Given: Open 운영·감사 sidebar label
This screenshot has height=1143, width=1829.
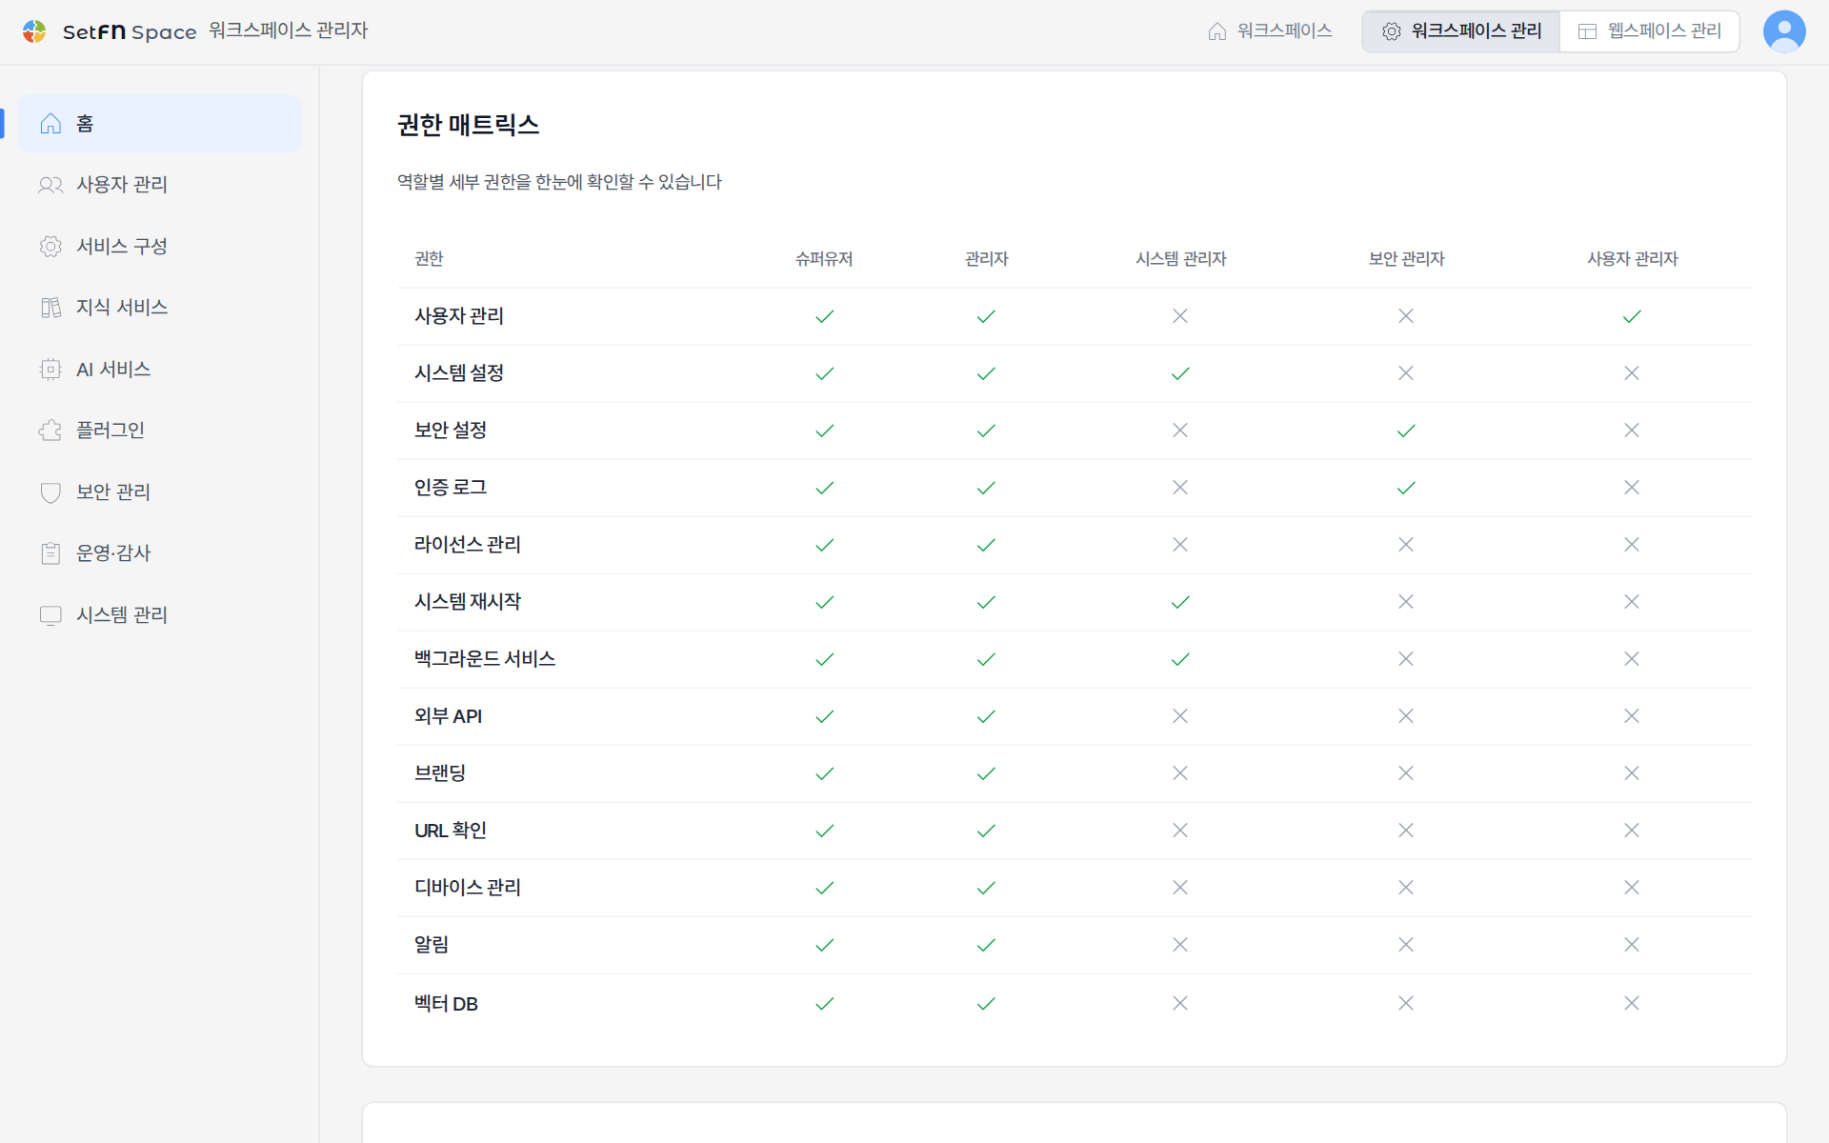Looking at the screenshot, I should click(x=113, y=553).
